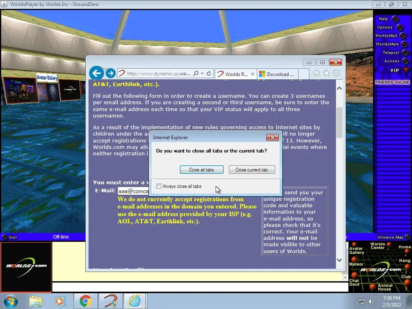
Task: Switch to the Download tab
Action: tap(278, 74)
